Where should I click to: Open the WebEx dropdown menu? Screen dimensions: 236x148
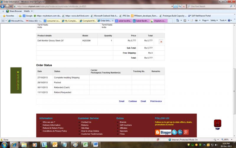coord(28,11)
